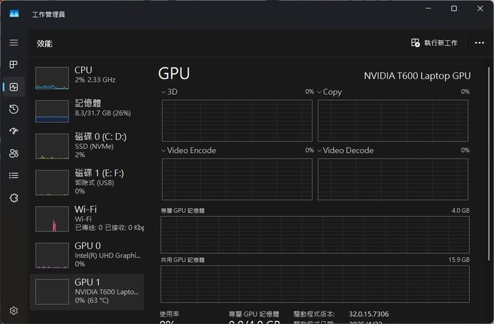This screenshot has height=324, width=494.
Task: Open the Video Decode engine dropdown
Action: [345, 150]
